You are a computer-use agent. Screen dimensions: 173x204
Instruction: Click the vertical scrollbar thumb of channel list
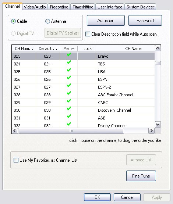[x=158, y=63]
